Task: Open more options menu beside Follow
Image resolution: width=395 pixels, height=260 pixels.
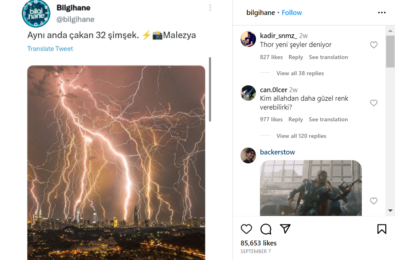Action: (382, 13)
